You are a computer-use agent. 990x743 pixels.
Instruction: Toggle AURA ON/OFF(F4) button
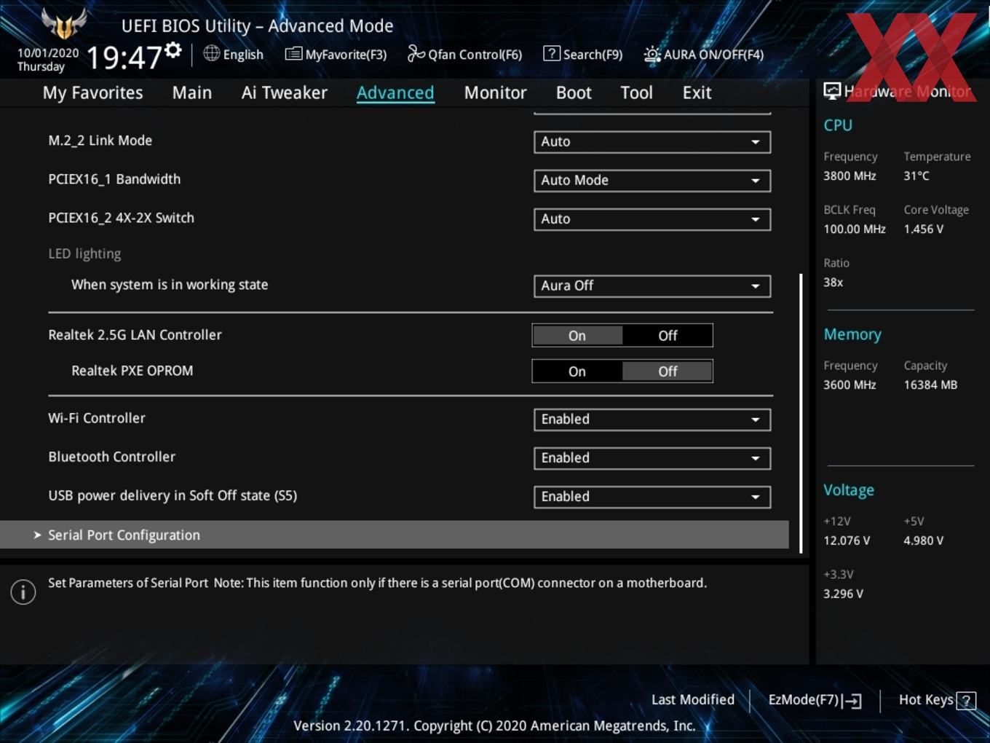click(704, 55)
